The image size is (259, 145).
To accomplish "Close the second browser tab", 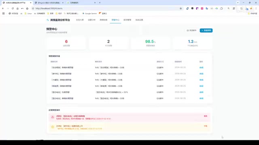I will pyautogui.click(x=63, y=3).
